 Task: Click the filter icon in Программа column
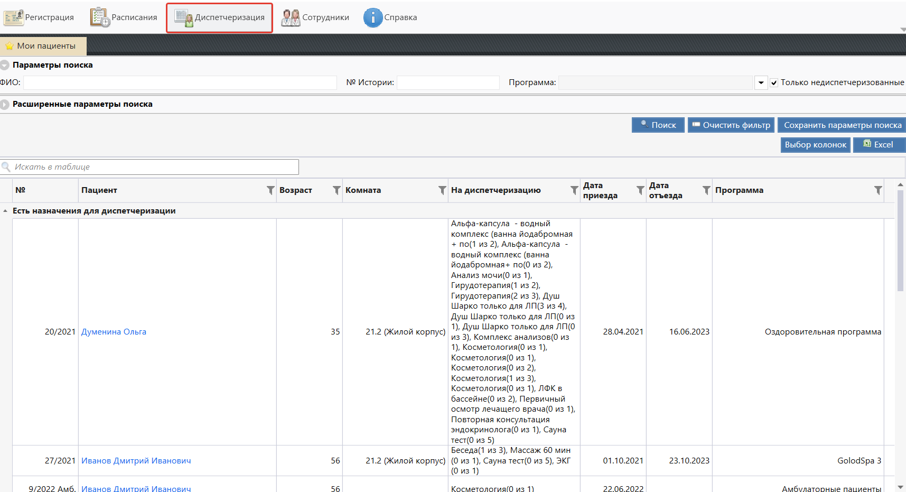(878, 190)
